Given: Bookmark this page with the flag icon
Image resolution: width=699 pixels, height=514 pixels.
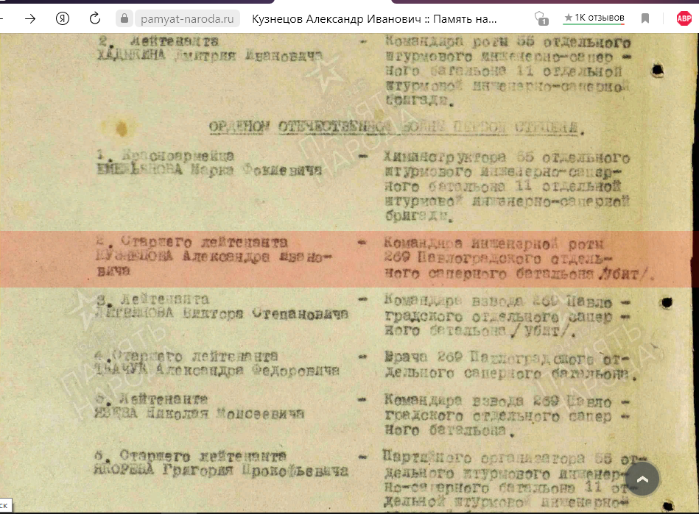Looking at the screenshot, I should pos(645,18).
